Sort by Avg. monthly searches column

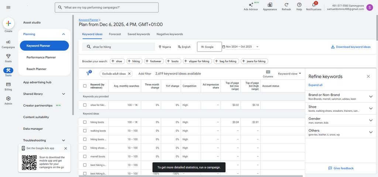pyautogui.click(x=127, y=86)
